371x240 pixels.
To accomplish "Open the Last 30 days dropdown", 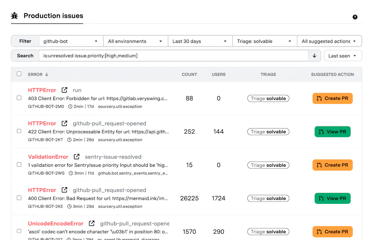I will 200,41.
